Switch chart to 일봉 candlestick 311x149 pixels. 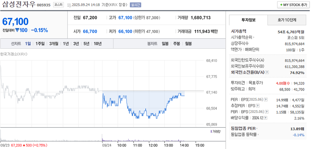coord(165,44)
